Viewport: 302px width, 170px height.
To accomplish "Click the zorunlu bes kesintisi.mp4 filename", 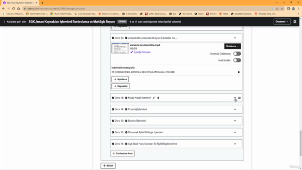I will 145,45.
